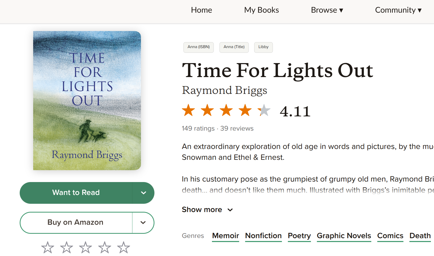The width and height of the screenshot is (434, 256).
Task: Click the half-filled fifth star in the rating
Action: [265, 110]
